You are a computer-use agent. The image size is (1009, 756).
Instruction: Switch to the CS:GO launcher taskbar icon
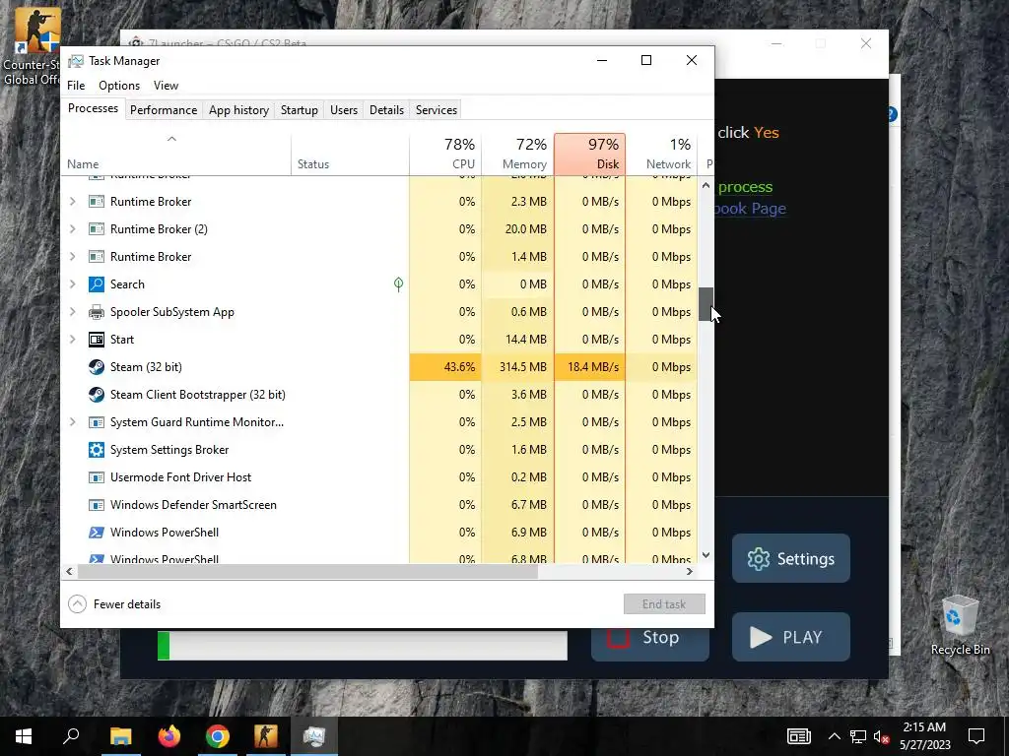[266, 736]
